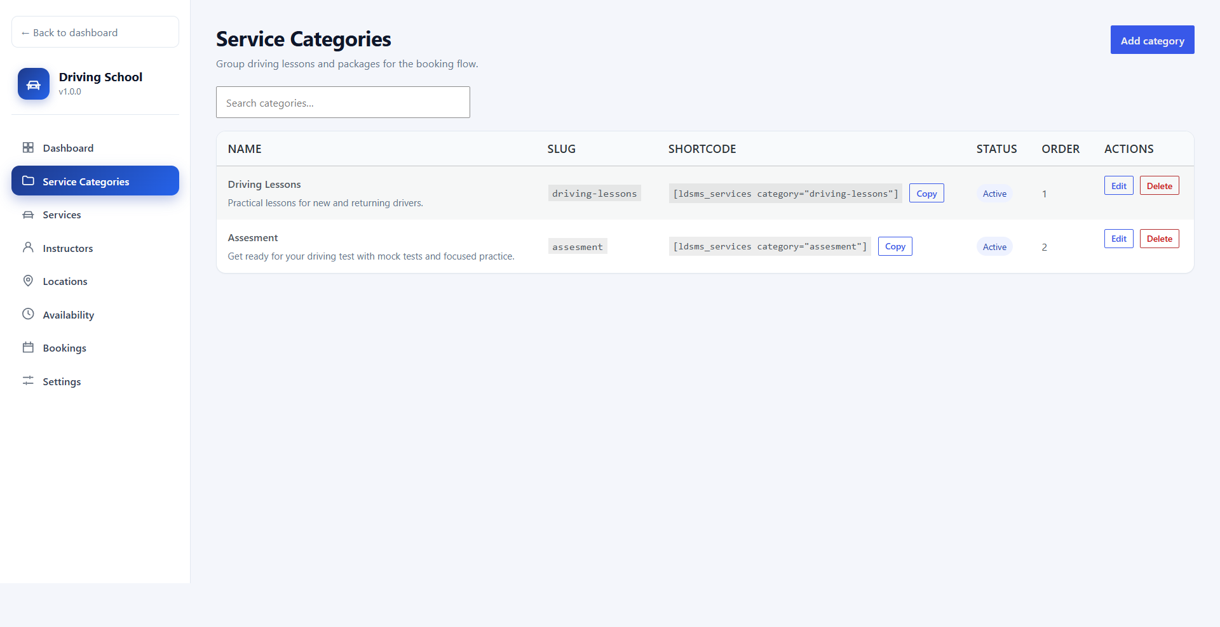Focus the Search categories input field
This screenshot has height=627, width=1220.
343,102
